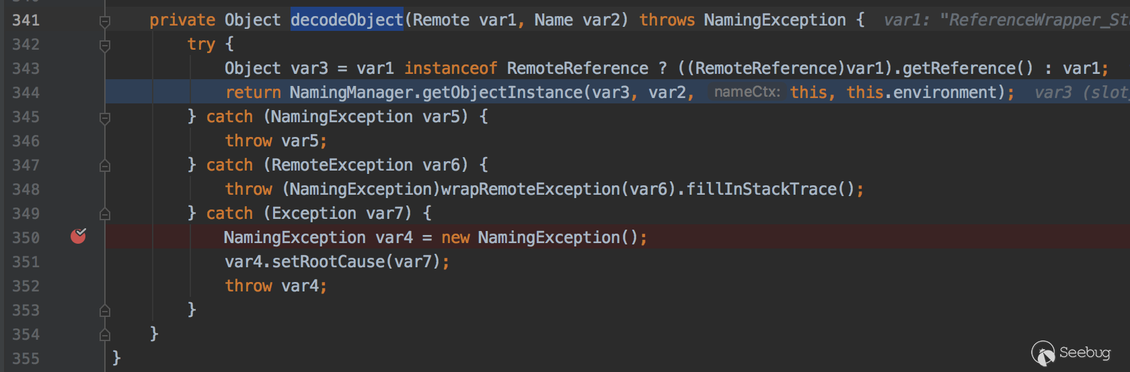Collapse the decodeObject method fold marker
Image resolution: width=1130 pixels, height=372 pixels.
[105, 21]
